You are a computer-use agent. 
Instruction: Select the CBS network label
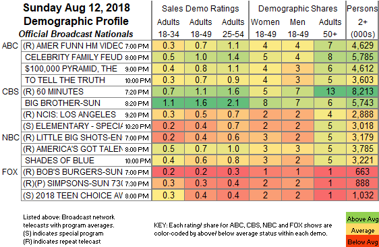[10, 92]
